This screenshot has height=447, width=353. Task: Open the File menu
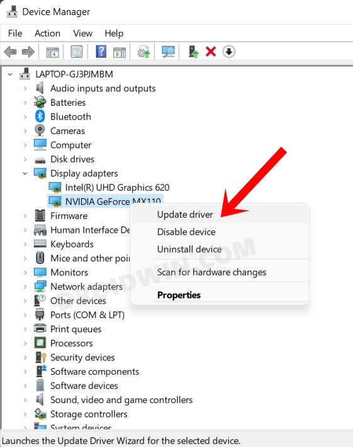point(15,33)
